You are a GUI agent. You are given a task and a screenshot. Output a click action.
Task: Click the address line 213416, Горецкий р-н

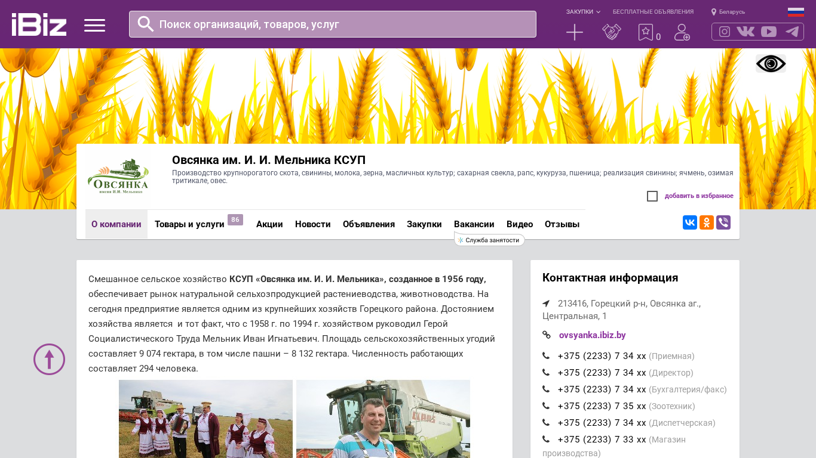pos(621,310)
